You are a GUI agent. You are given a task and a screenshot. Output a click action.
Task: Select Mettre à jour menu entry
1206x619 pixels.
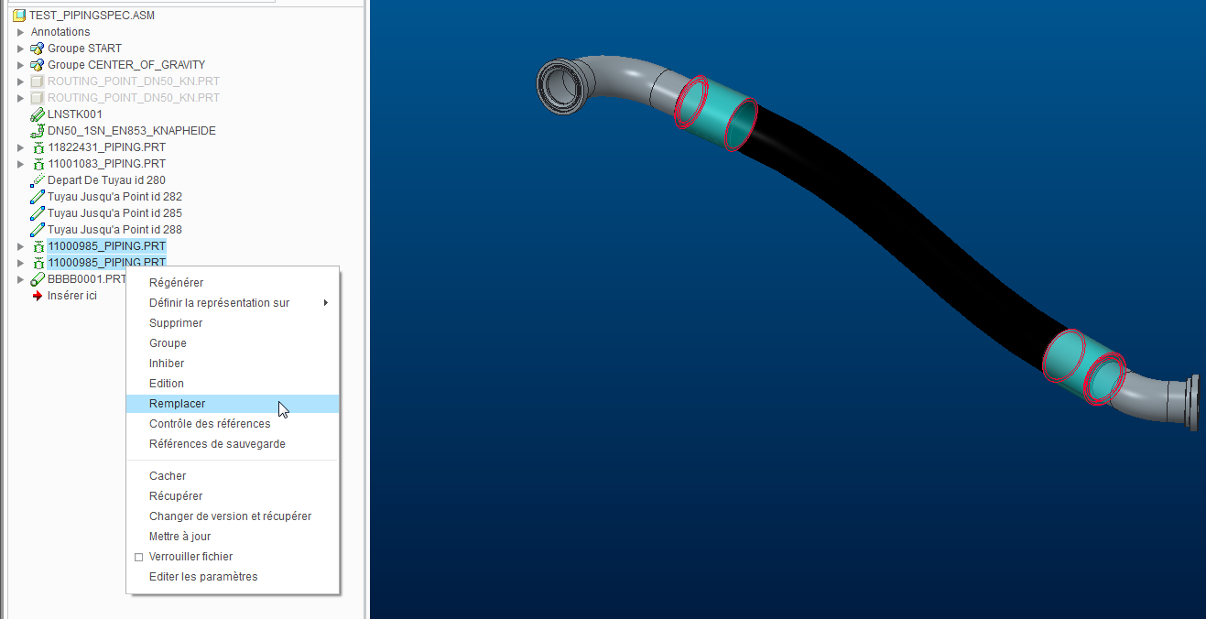(x=179, y=537)
